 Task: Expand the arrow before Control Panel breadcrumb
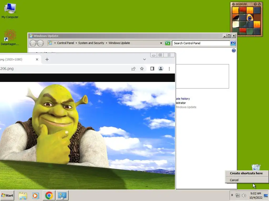pyautogui.click(x=55, y=43)
